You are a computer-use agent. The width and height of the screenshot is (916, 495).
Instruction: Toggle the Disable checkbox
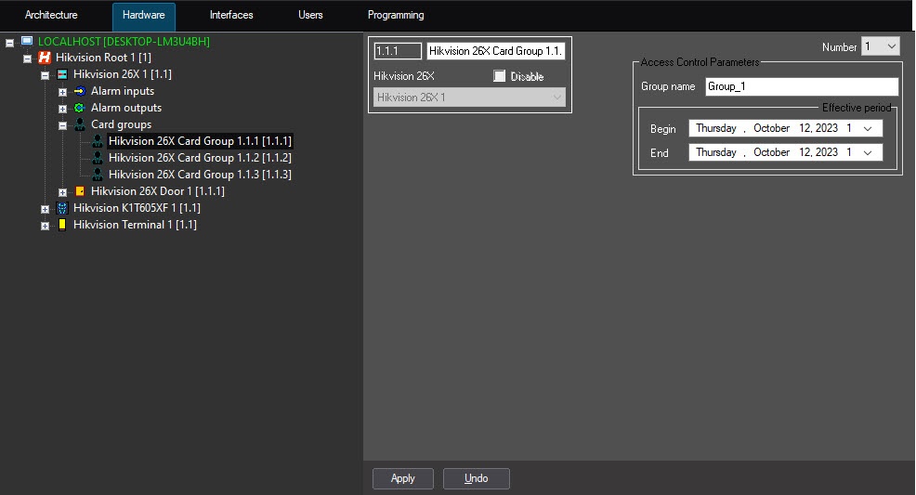[x=500, y=76]
